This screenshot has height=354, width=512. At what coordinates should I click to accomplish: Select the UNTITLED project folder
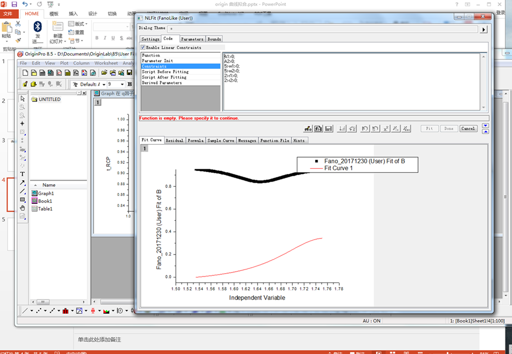pos(46,99)
